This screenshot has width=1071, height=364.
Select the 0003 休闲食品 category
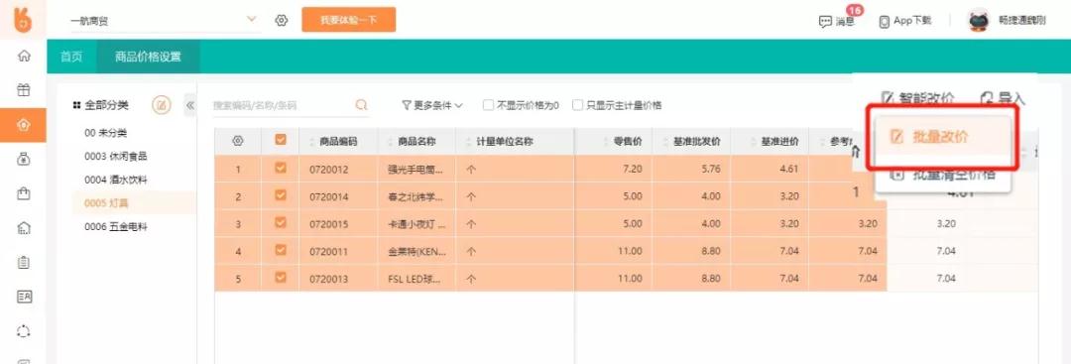[115, 156]
